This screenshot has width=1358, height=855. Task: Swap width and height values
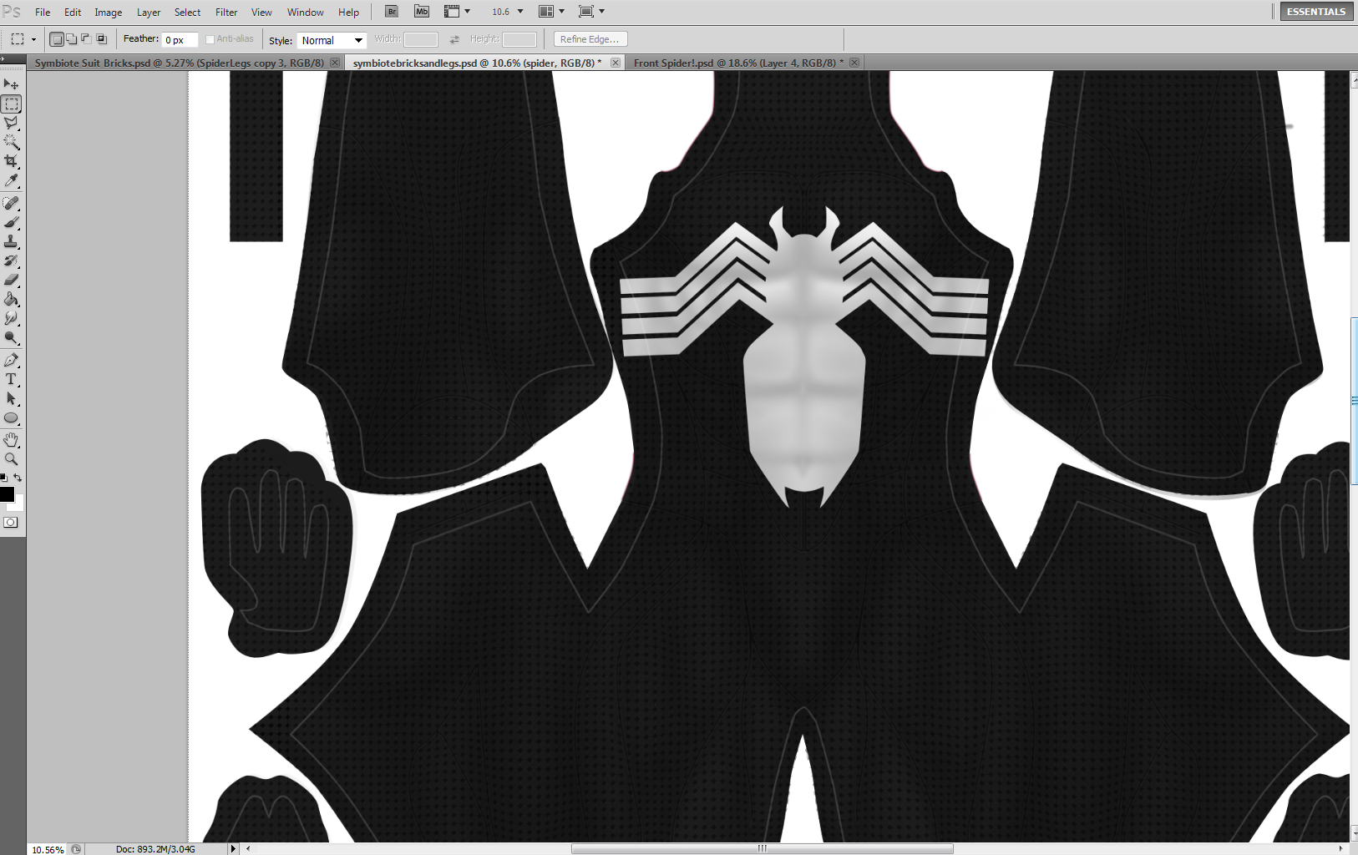pyautogui.click(x=454, y=40)
